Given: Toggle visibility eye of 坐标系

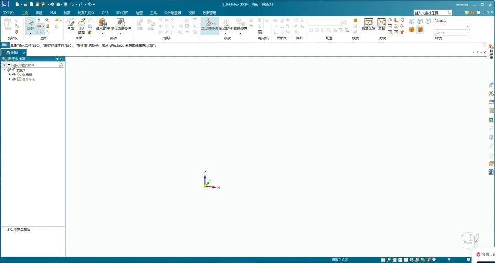Looking at the screenshot, I should pos(14,75).
